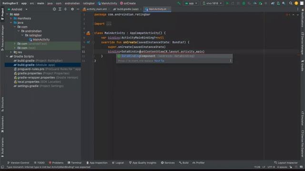This screenshot has height=171, width=305.
Task: Open the SDK Manager icon
Action: point(284,3)
